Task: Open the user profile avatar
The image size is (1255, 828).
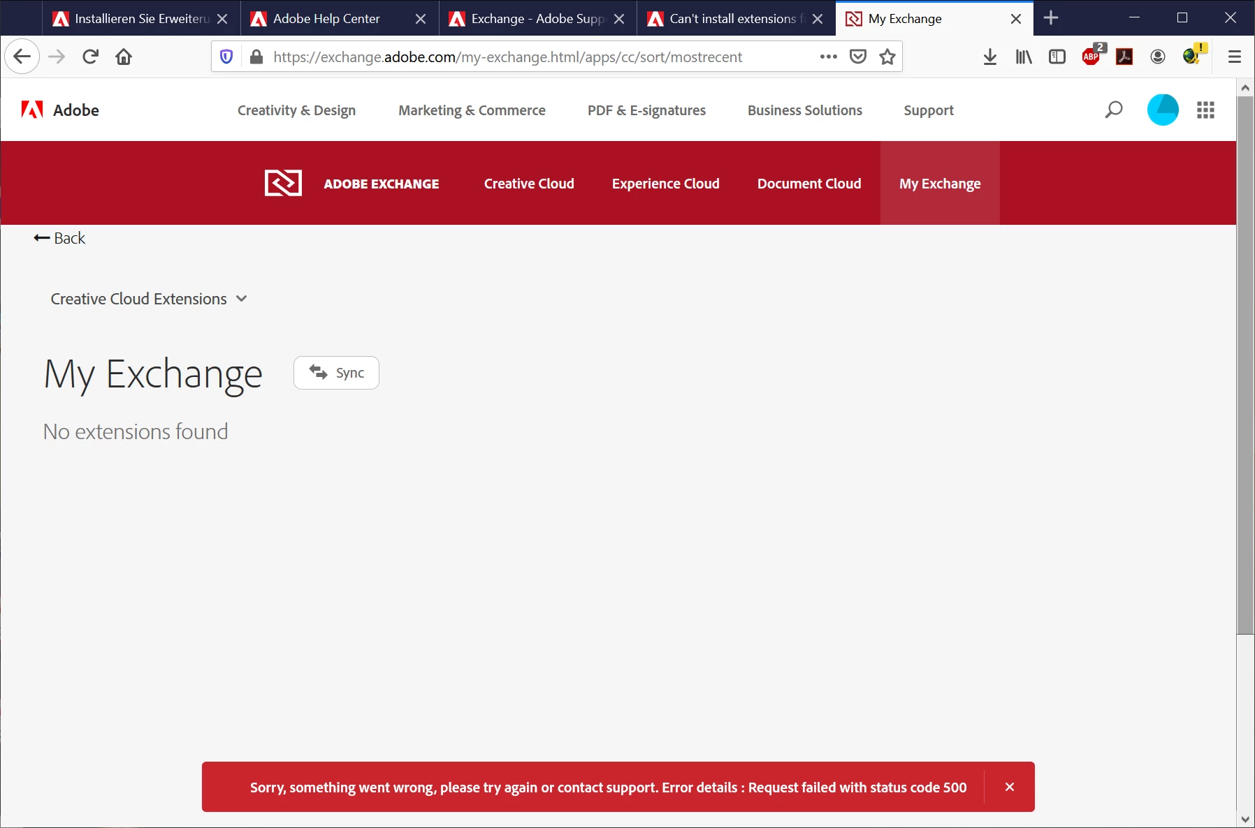Action: (x=1163, y=110)
